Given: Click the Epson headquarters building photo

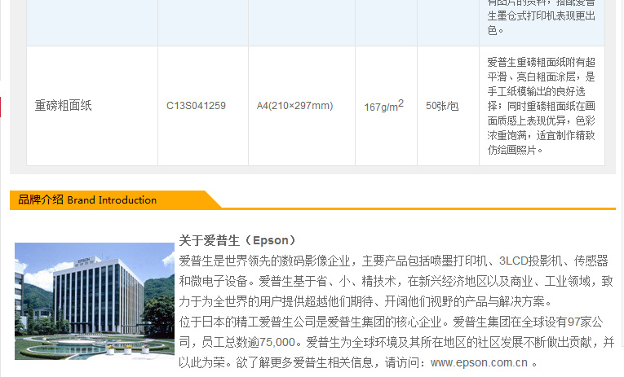Looking at the screenshot, I should tap(95, 300).
